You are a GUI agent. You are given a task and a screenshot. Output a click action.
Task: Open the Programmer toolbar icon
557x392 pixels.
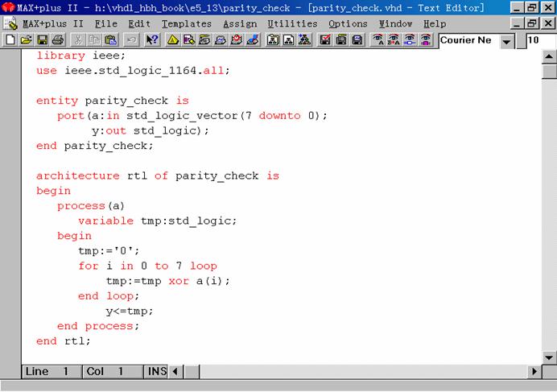coord(253,39)
